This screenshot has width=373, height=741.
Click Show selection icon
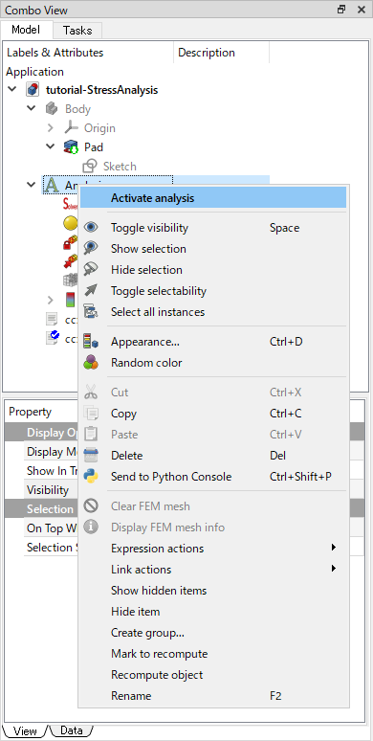click(x=91, y=249)
